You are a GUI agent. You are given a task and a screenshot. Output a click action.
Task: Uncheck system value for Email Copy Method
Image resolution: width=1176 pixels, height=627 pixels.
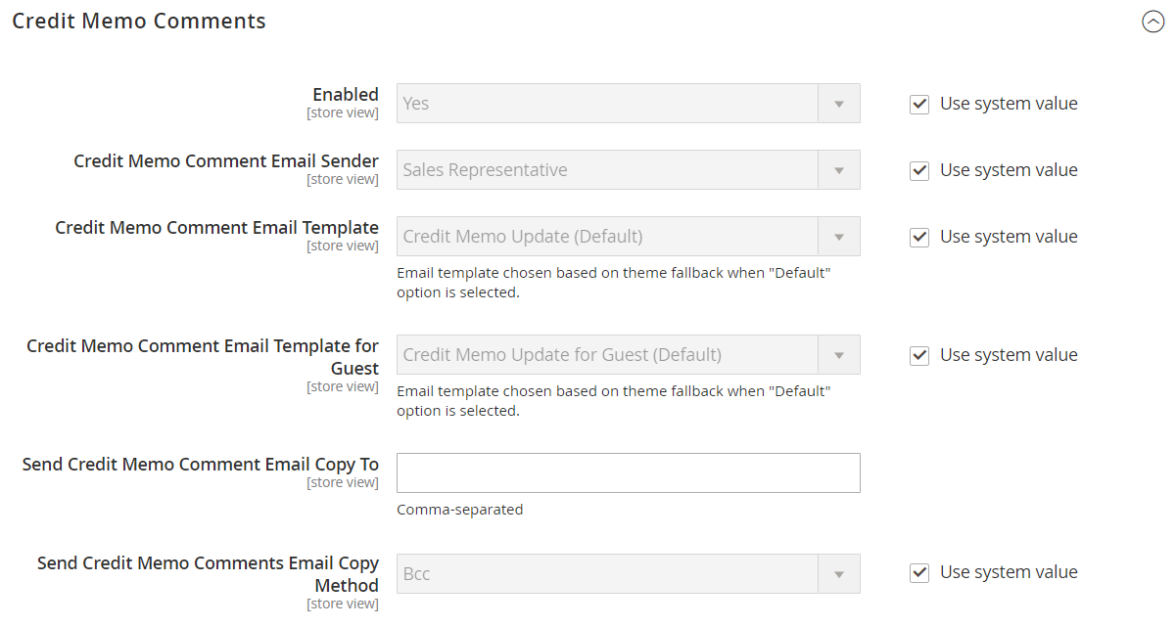[919, 573]
